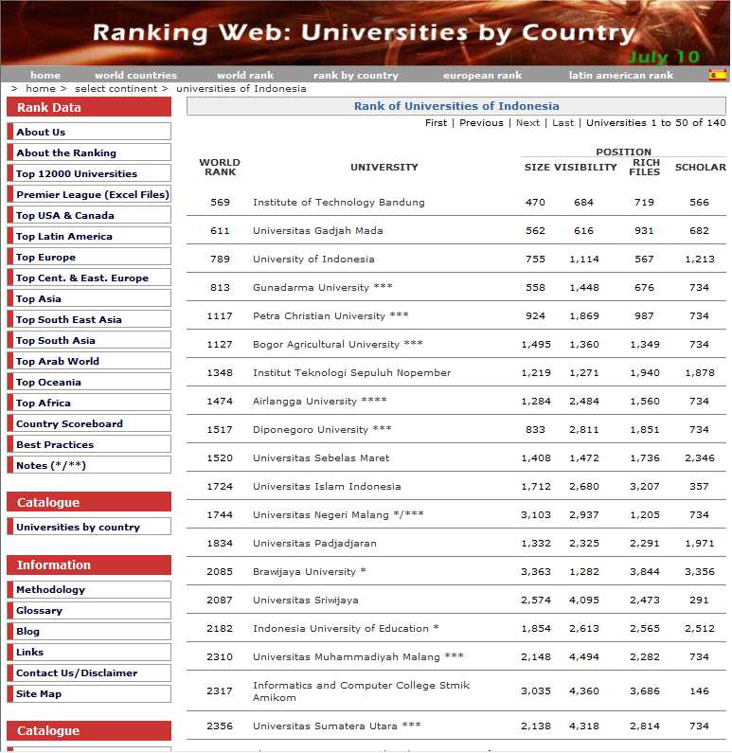The image size is (732, 753).
Task: Open Top Cent. & East. Europe
Action: click(89, 278)
